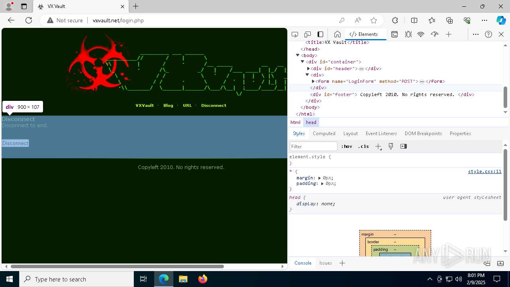Open Edge Settings and more menu

(x=484, y=20)
